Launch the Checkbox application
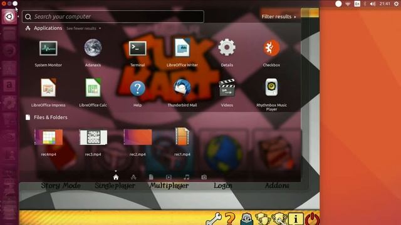The image size is (401, 225). coord(271,48)
